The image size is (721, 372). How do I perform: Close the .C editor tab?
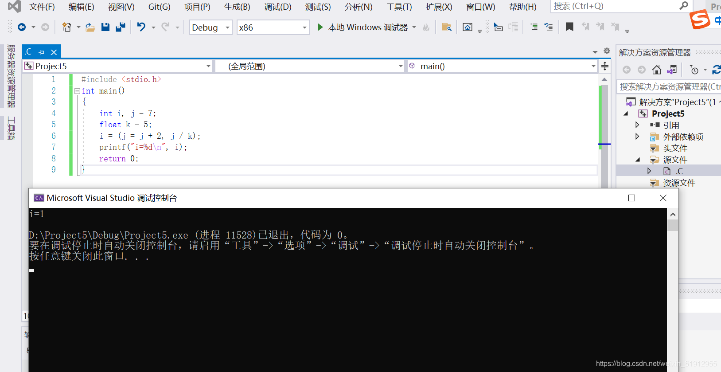pos(54,52)
